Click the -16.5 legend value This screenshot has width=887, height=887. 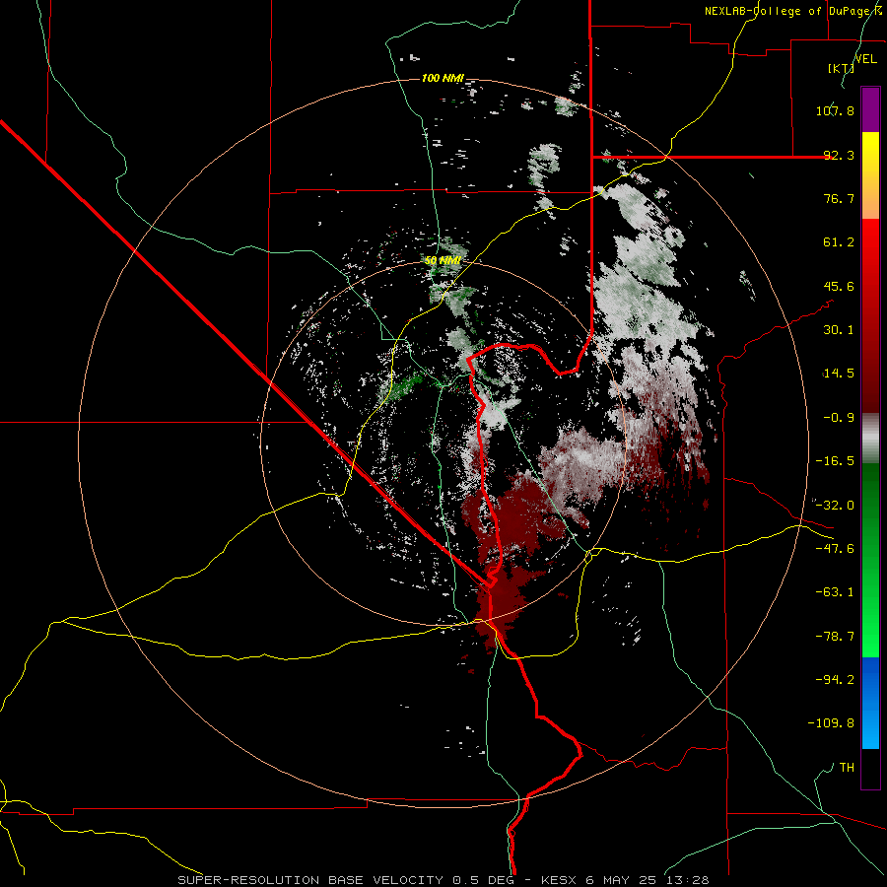pos(835,461)
